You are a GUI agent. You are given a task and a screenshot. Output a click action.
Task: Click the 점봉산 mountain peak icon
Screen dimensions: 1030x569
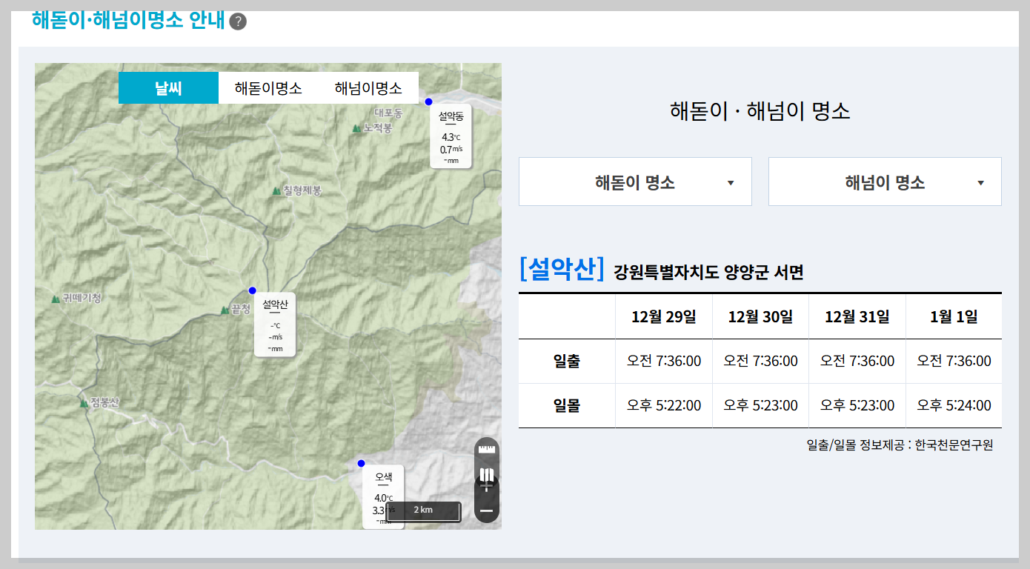click(84, 403)
